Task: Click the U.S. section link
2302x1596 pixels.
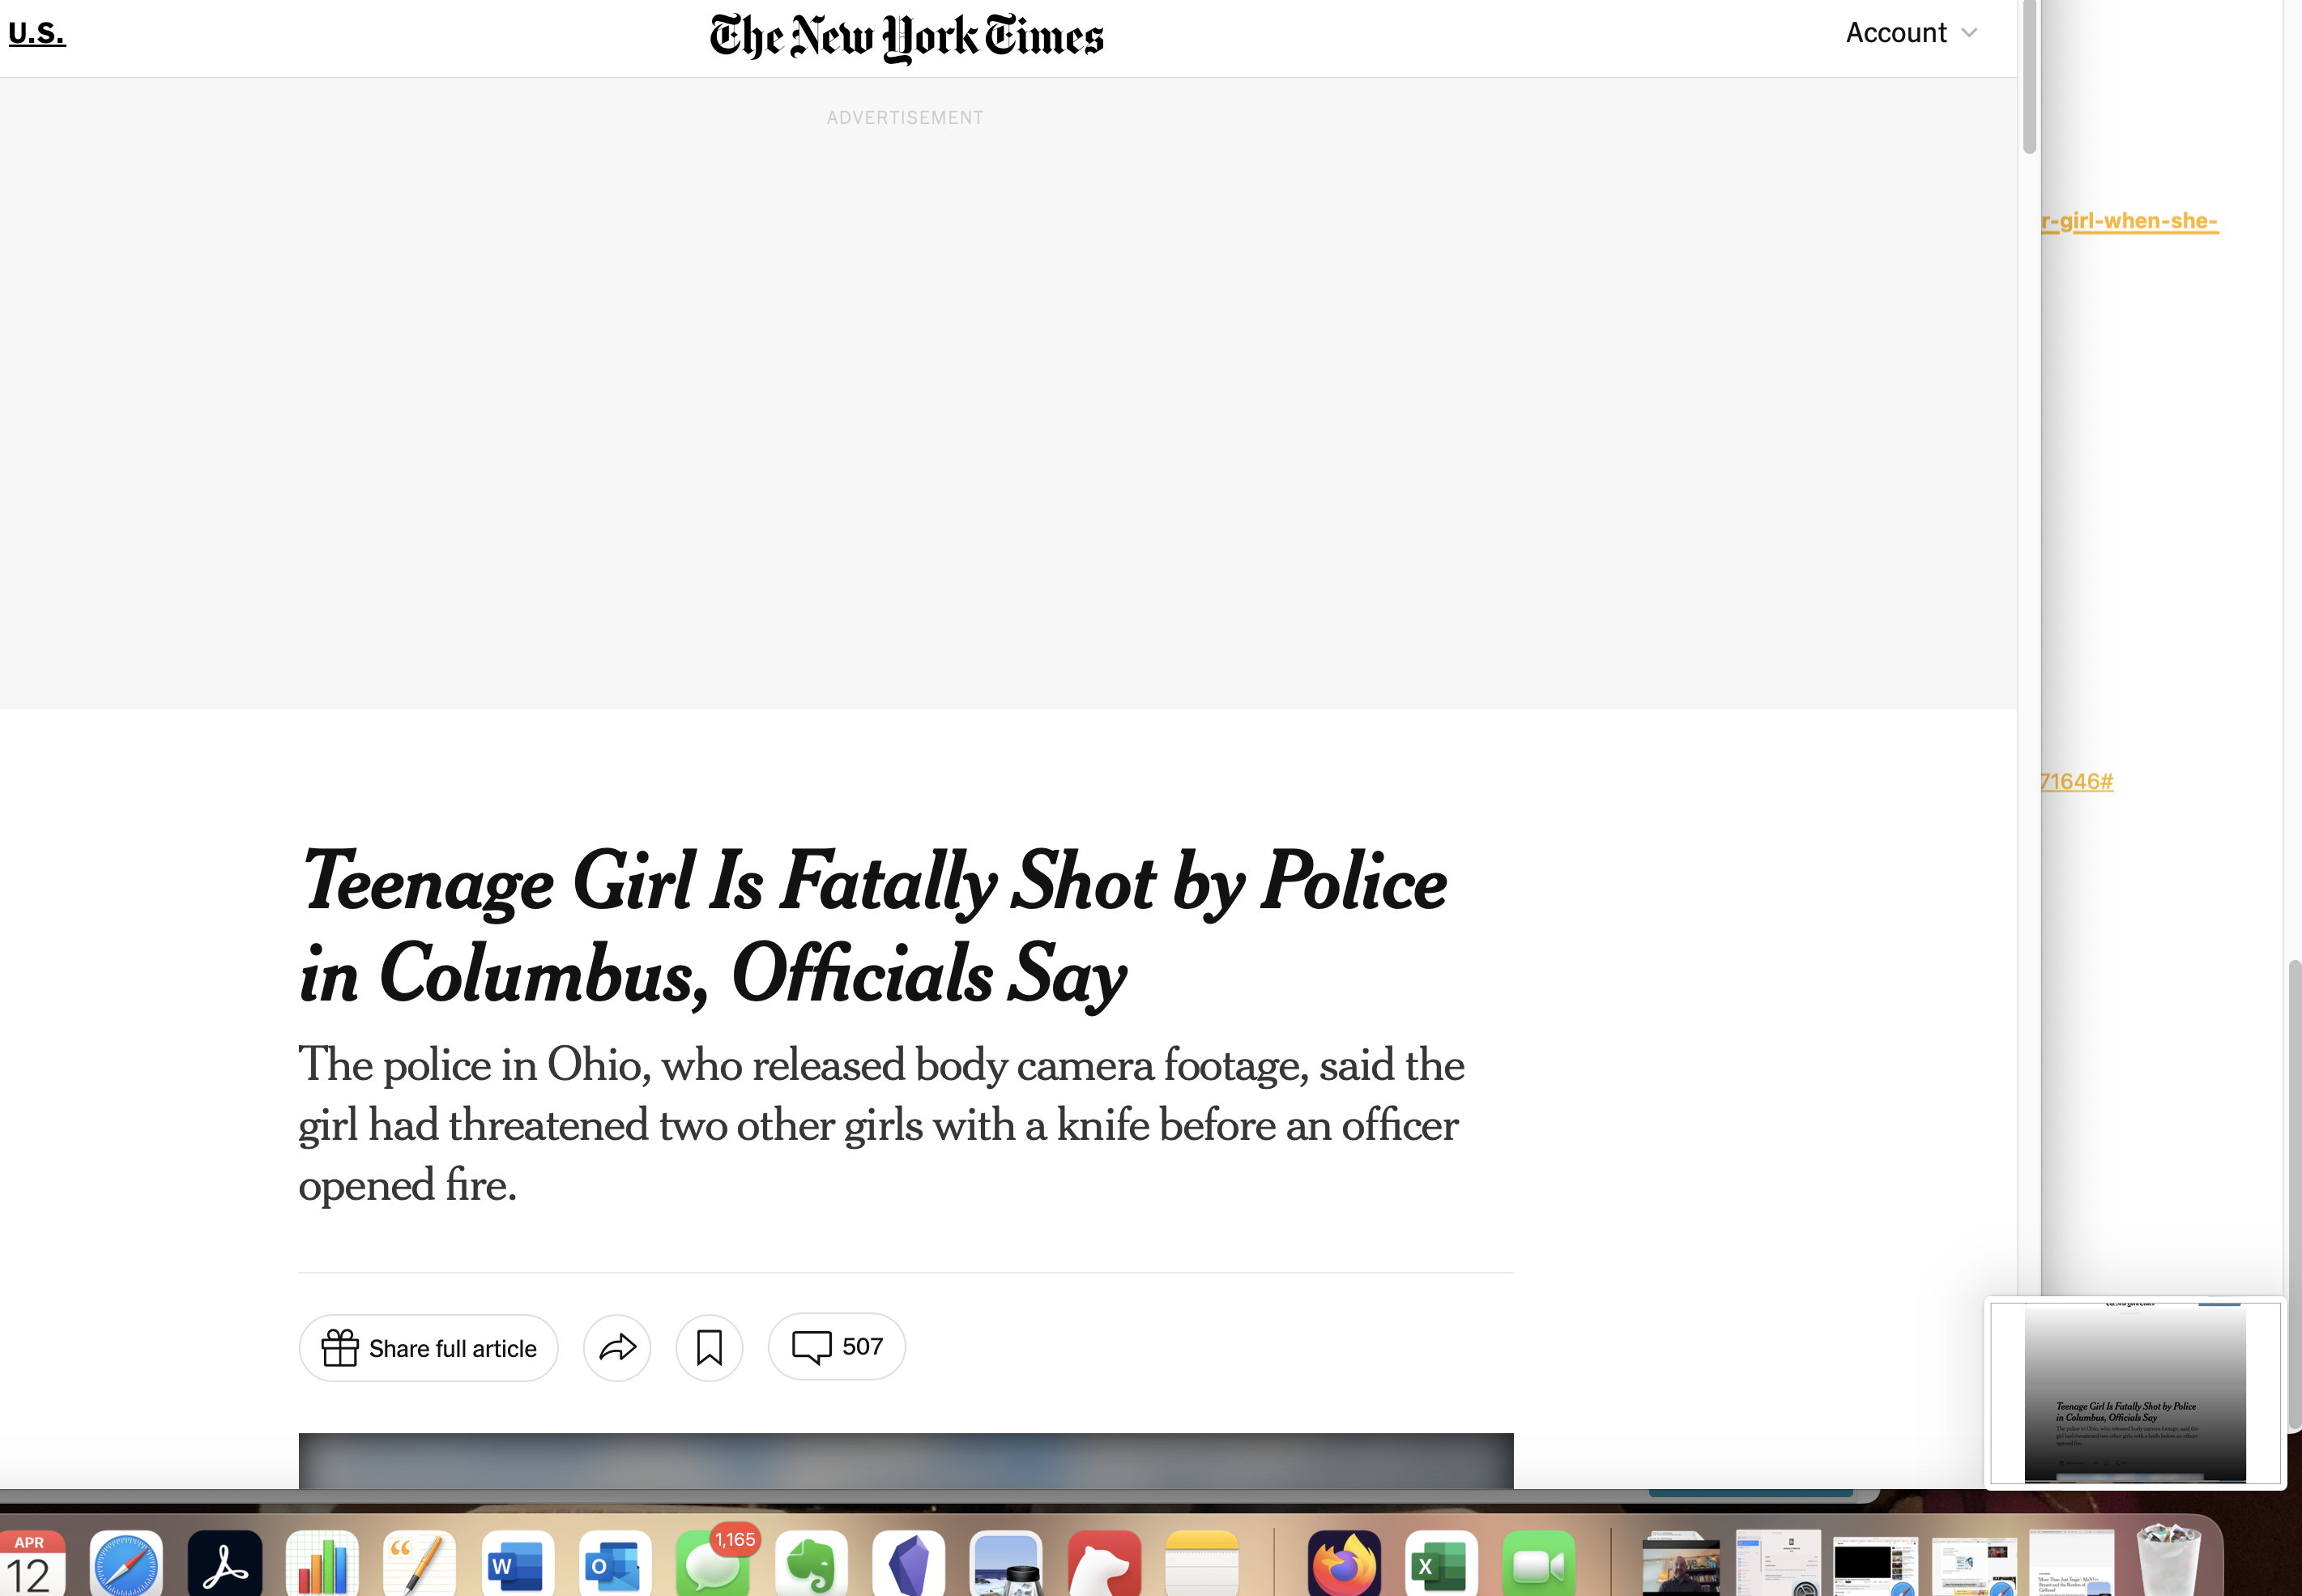Action: click(x=37, y=33)
